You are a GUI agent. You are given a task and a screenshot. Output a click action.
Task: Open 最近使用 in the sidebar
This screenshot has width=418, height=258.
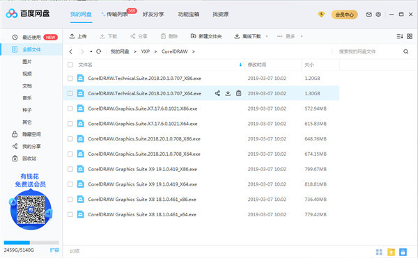coord(31,38)
